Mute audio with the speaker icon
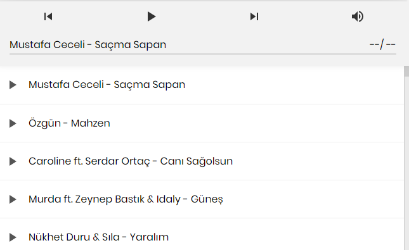Screen dimensions: 409x250 [x=358, y=16]
